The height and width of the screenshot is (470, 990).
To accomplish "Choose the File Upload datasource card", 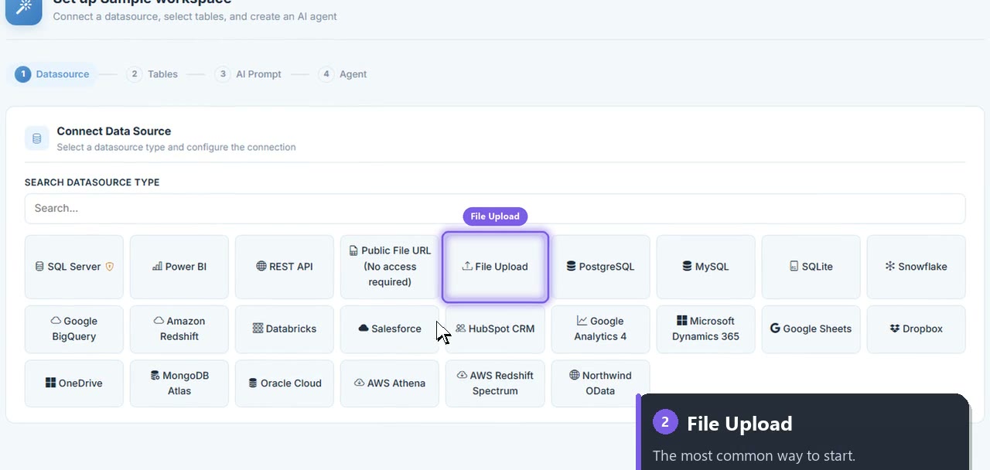I will coord(495,267).
